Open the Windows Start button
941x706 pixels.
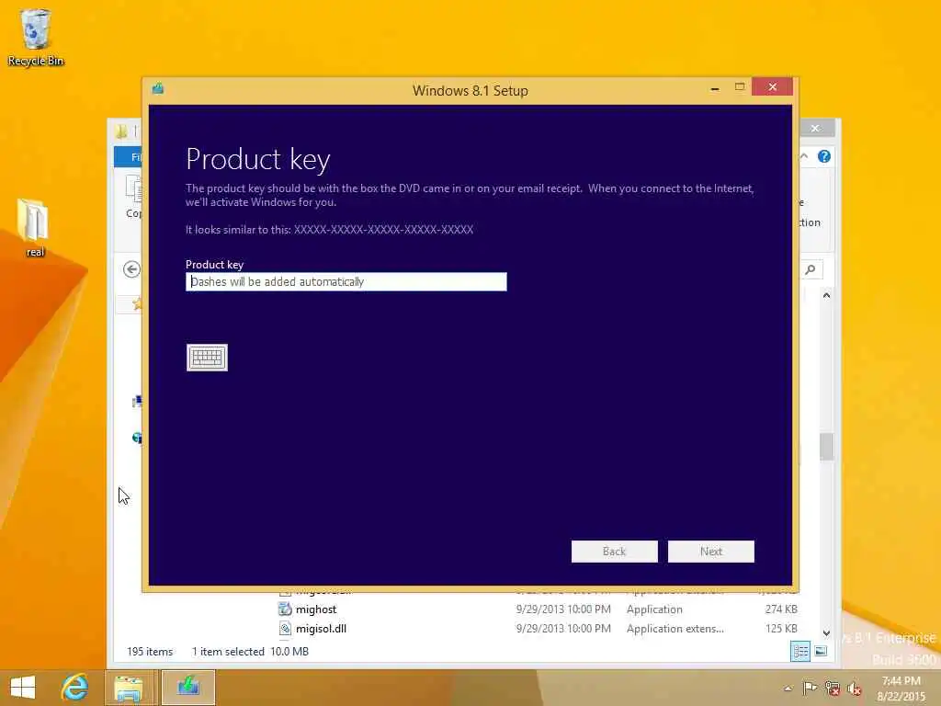23,688
